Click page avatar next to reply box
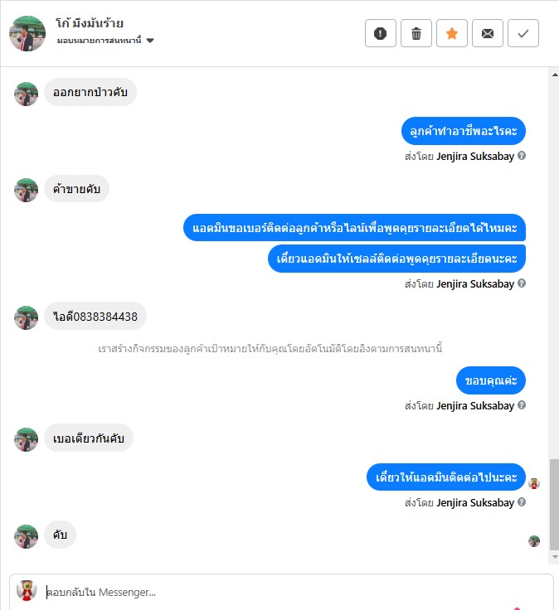This screenshot has width=559, height=610. tap(27, 591)
